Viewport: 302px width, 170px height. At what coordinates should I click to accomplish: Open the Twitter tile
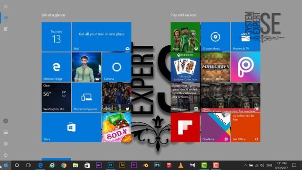pos(117,97)
